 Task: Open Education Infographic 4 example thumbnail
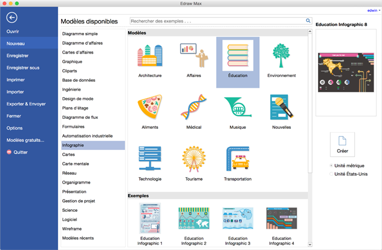(x=282, y=218)
